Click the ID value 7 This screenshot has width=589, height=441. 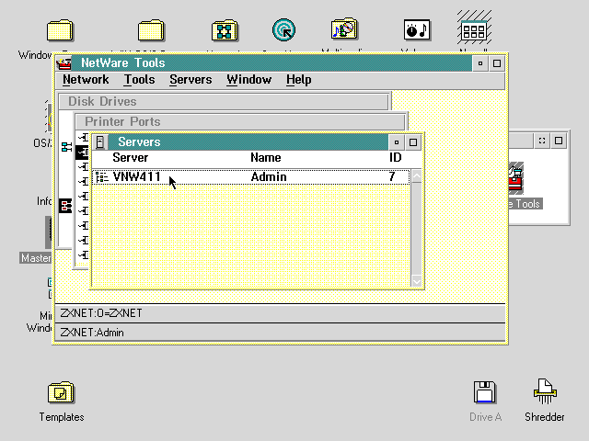click(392, 177)
